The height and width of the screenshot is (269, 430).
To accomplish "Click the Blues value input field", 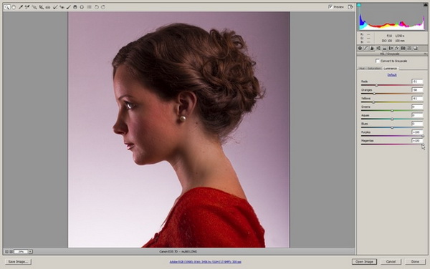I will [x=417, y=124].
